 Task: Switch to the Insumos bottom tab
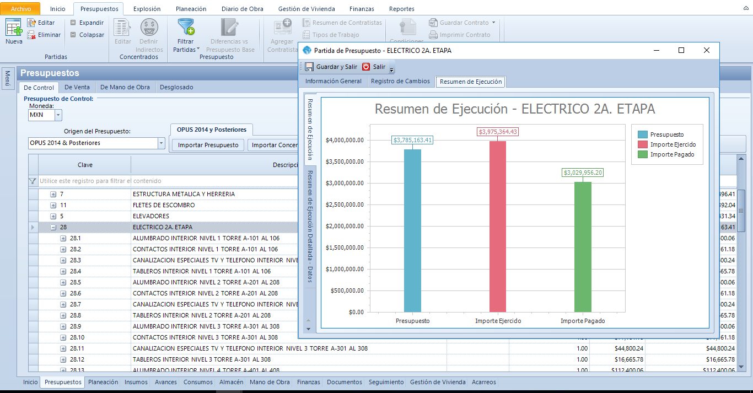coord(136,382)
